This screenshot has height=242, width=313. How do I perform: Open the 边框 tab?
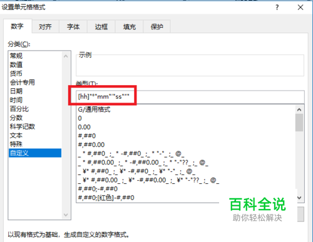point(101,27)
